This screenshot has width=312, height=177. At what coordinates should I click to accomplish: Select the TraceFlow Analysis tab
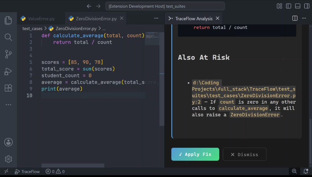(194, 18)
